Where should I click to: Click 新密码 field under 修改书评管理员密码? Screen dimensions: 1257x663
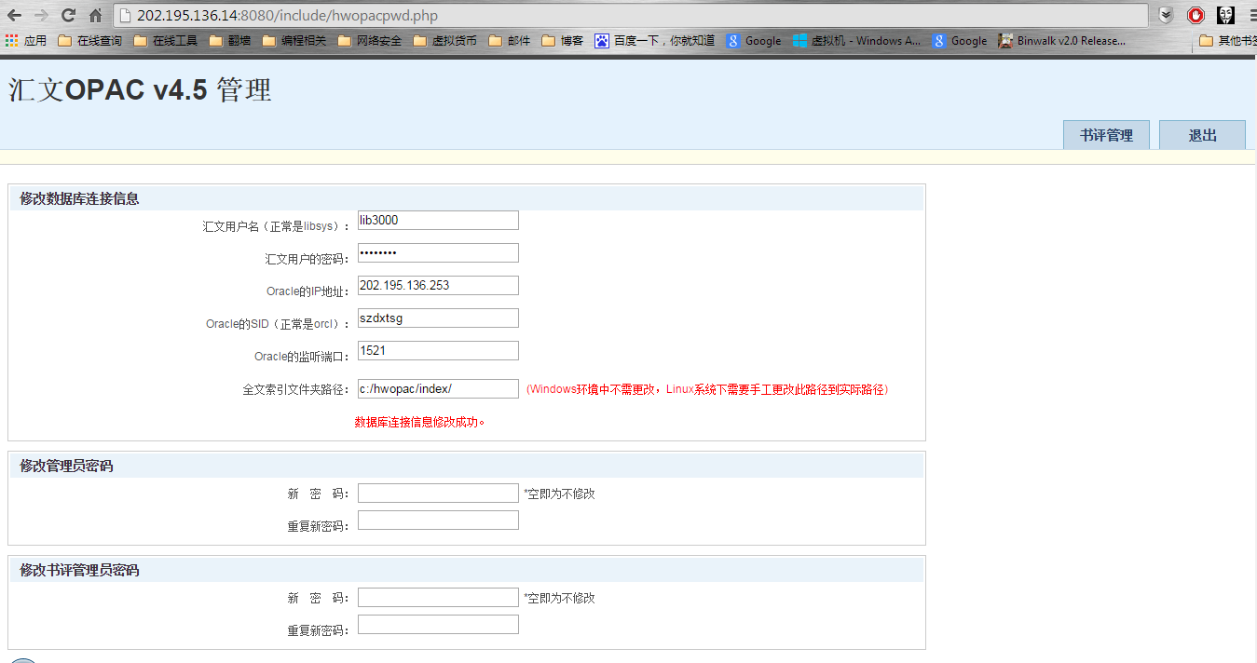pyautogui.click(x=438, y=598)
